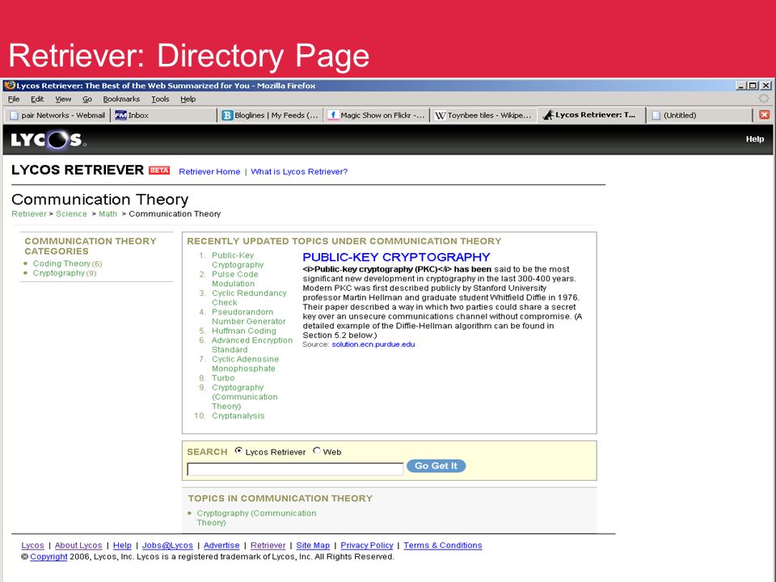Open the View menu
This screenshot has width=776, height=582.
click(x=63, y=99)
